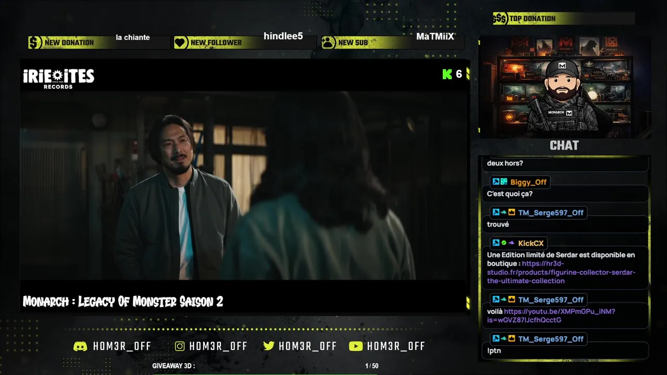Click the Twitter handle H0M3R_OFF text
The height and width of the screenshot is (375, 667).
307,346
